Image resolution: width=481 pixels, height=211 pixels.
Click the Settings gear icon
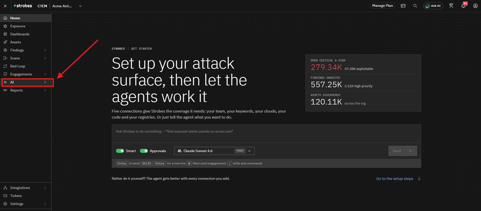point(5,204)
